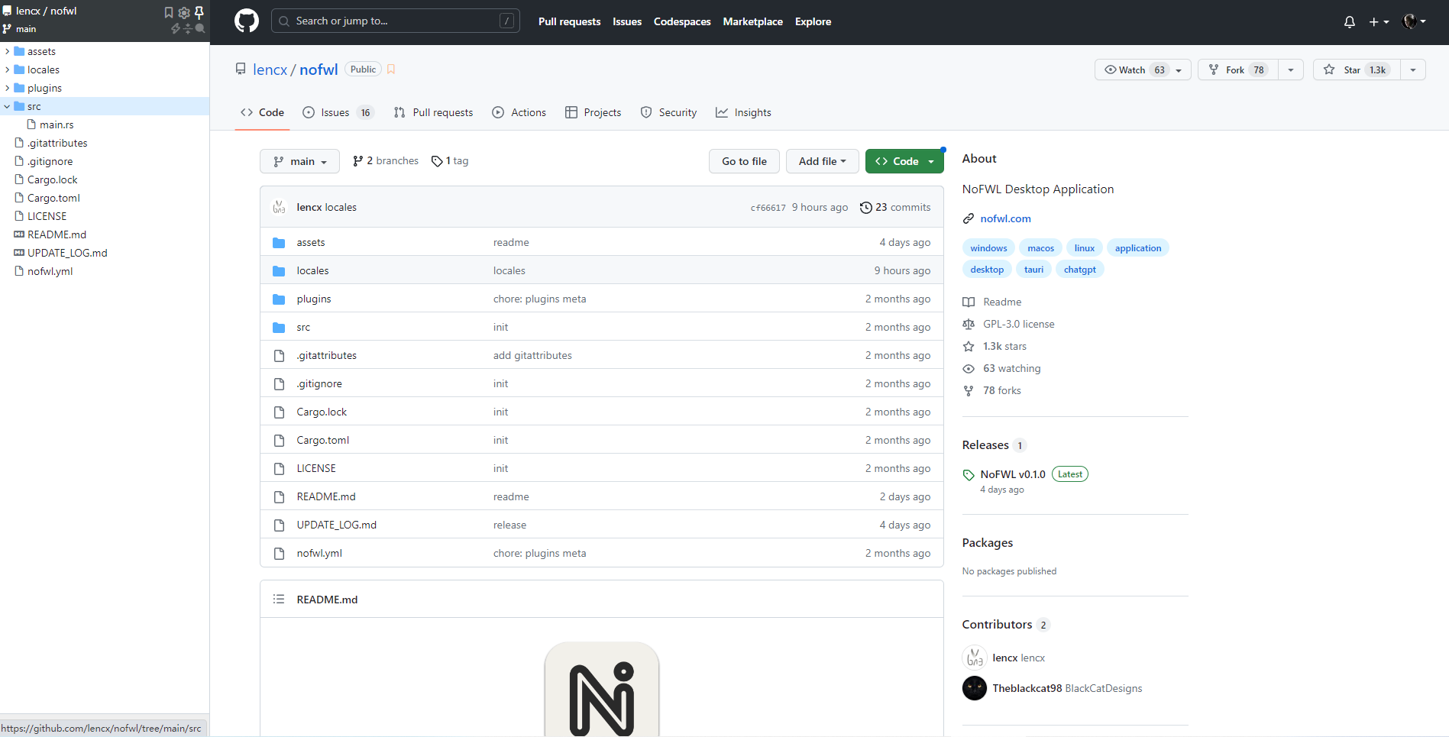The width and height of the screenshot is (1449, 737).
Task: Click the GitHub logo in the header
Action: pos(246,21)
